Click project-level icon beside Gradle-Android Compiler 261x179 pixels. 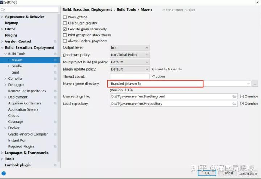(55, 134)
